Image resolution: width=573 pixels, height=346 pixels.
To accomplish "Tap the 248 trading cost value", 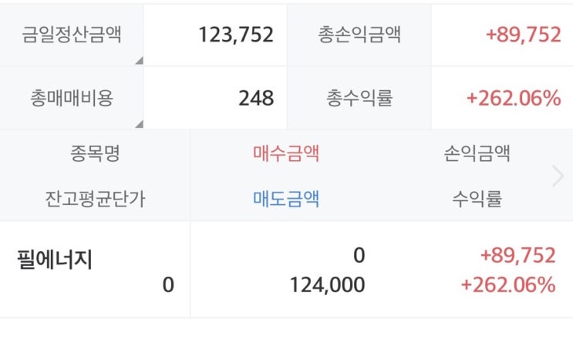I will (256, 98).
